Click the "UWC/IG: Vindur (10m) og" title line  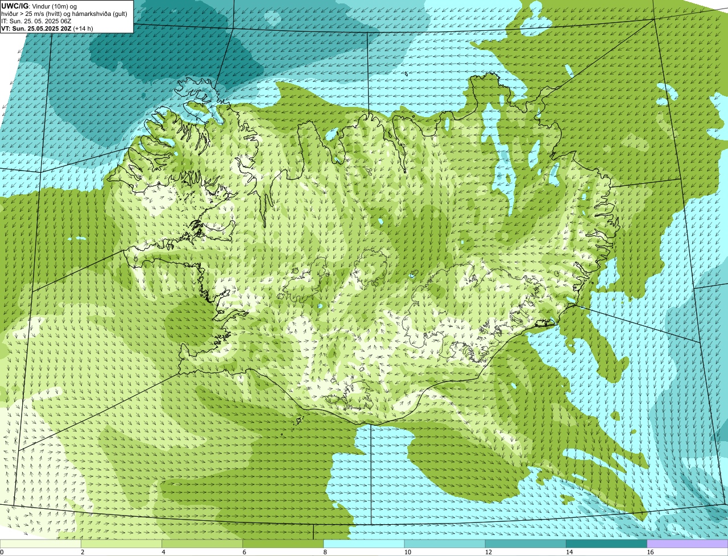39,6
